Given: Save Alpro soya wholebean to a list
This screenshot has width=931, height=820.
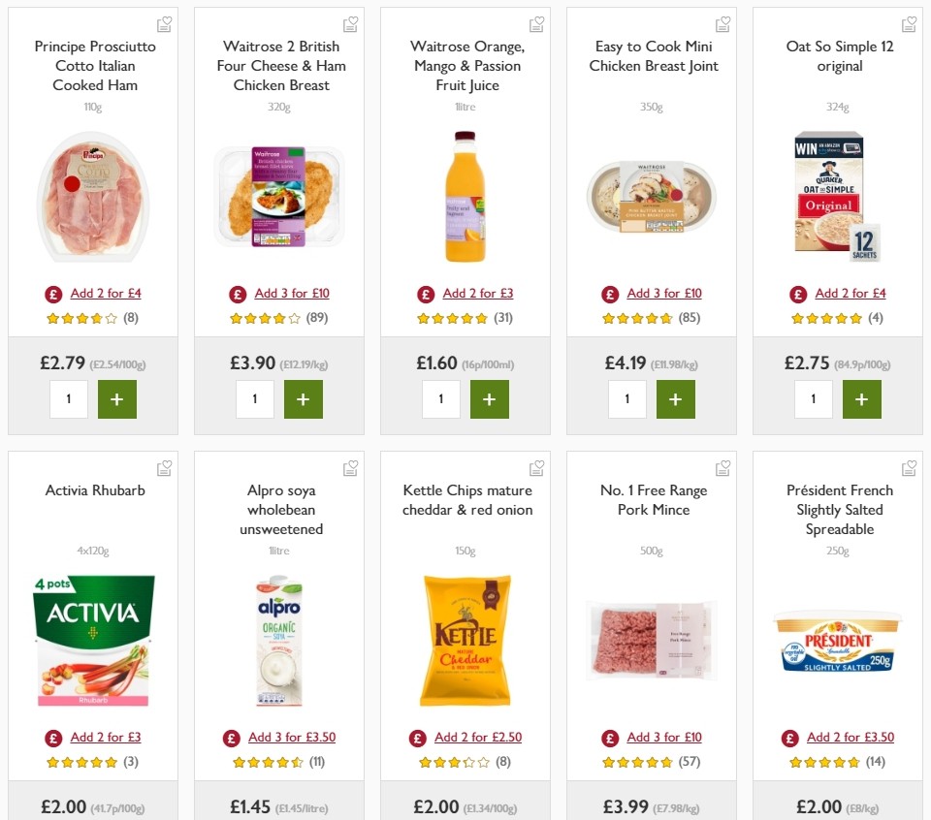Looking at the screenshot, I should tap(350, 467).
